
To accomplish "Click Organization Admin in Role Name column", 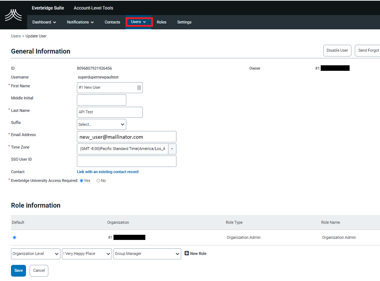I will (339, 237).
